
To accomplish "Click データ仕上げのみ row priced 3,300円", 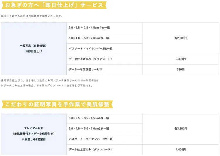I will click(x=90, y=59).
